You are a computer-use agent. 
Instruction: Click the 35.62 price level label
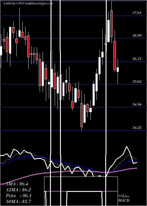(137, 81)
